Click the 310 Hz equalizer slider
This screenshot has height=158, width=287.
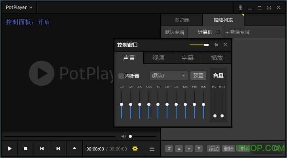point(140,104)
